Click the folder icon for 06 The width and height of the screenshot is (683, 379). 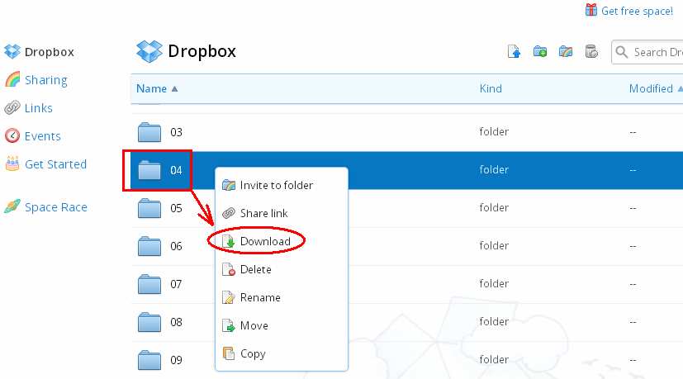click(149, 246)
